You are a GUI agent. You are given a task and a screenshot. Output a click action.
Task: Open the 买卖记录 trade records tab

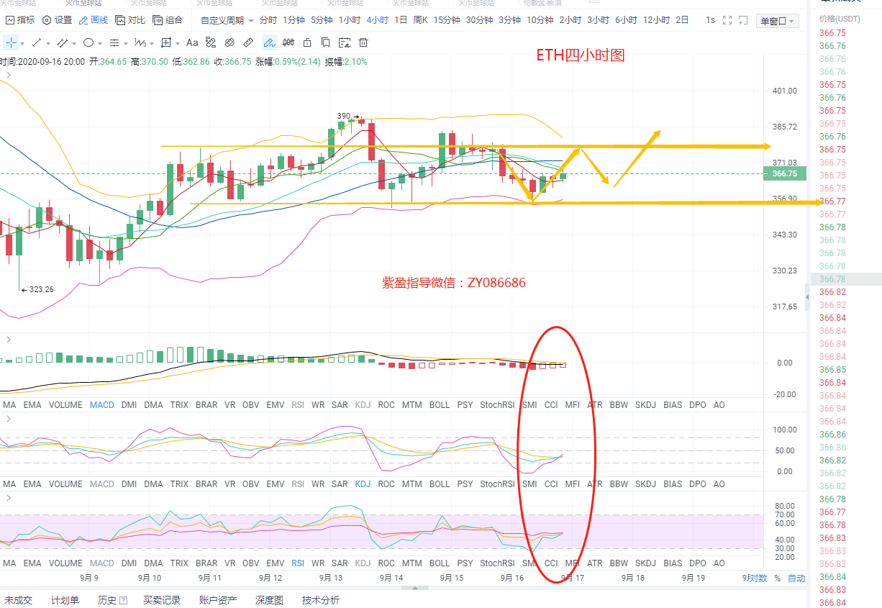162,600
